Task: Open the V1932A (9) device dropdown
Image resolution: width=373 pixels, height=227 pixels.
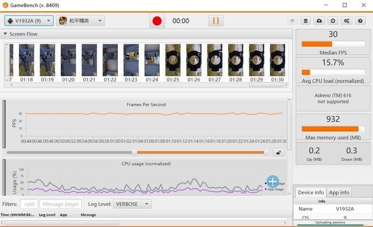Action: [29, 20]
